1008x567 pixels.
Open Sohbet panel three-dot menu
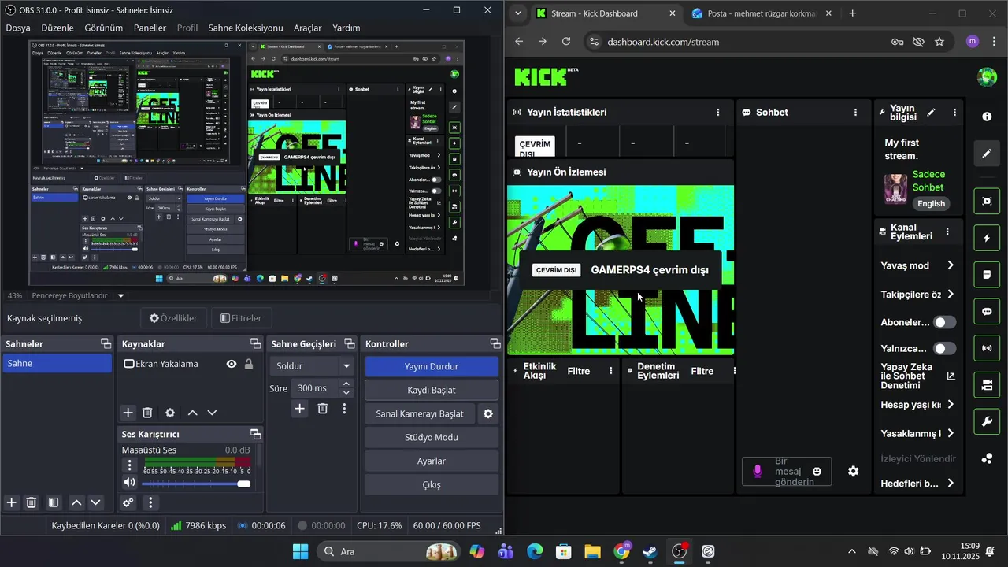coord(855,113)
